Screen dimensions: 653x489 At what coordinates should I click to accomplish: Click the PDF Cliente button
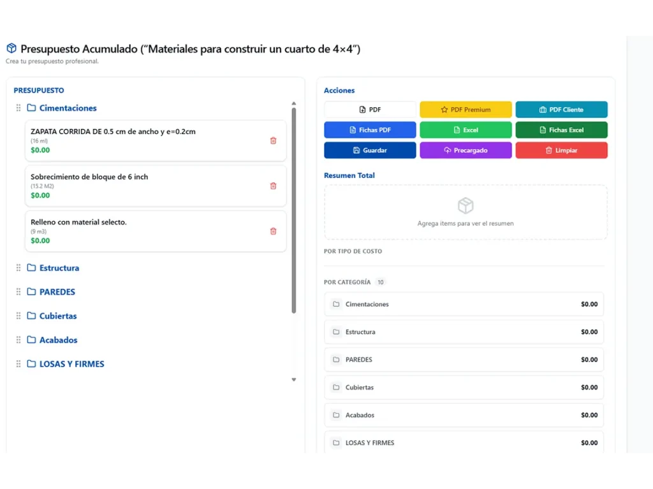561,110
